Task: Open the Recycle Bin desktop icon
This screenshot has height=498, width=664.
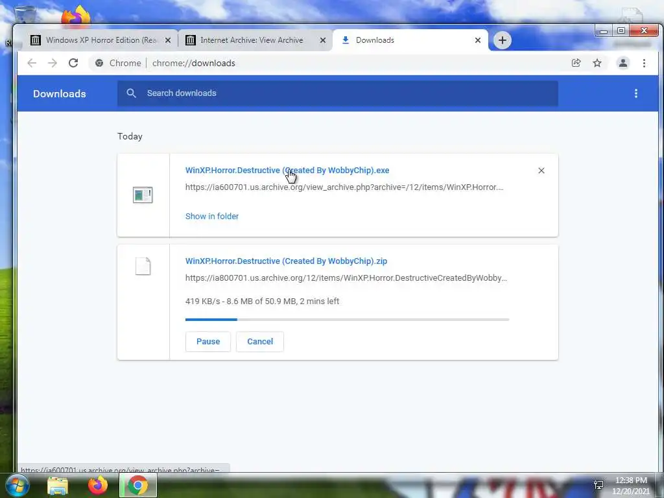Action: click(x=25, y=14)
